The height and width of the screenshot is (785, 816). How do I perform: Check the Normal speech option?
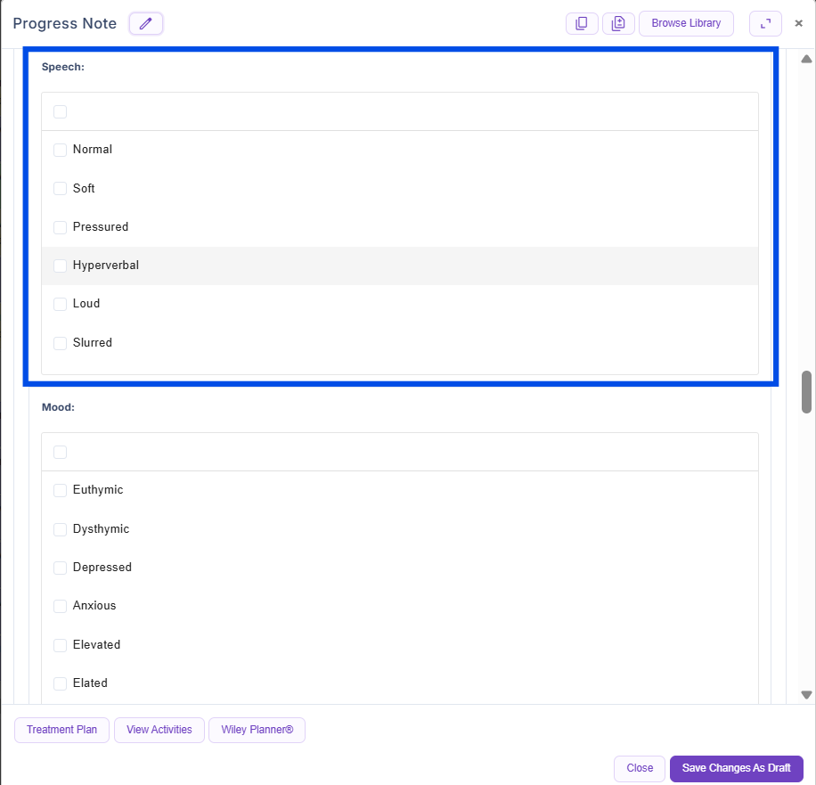(61, 150)
